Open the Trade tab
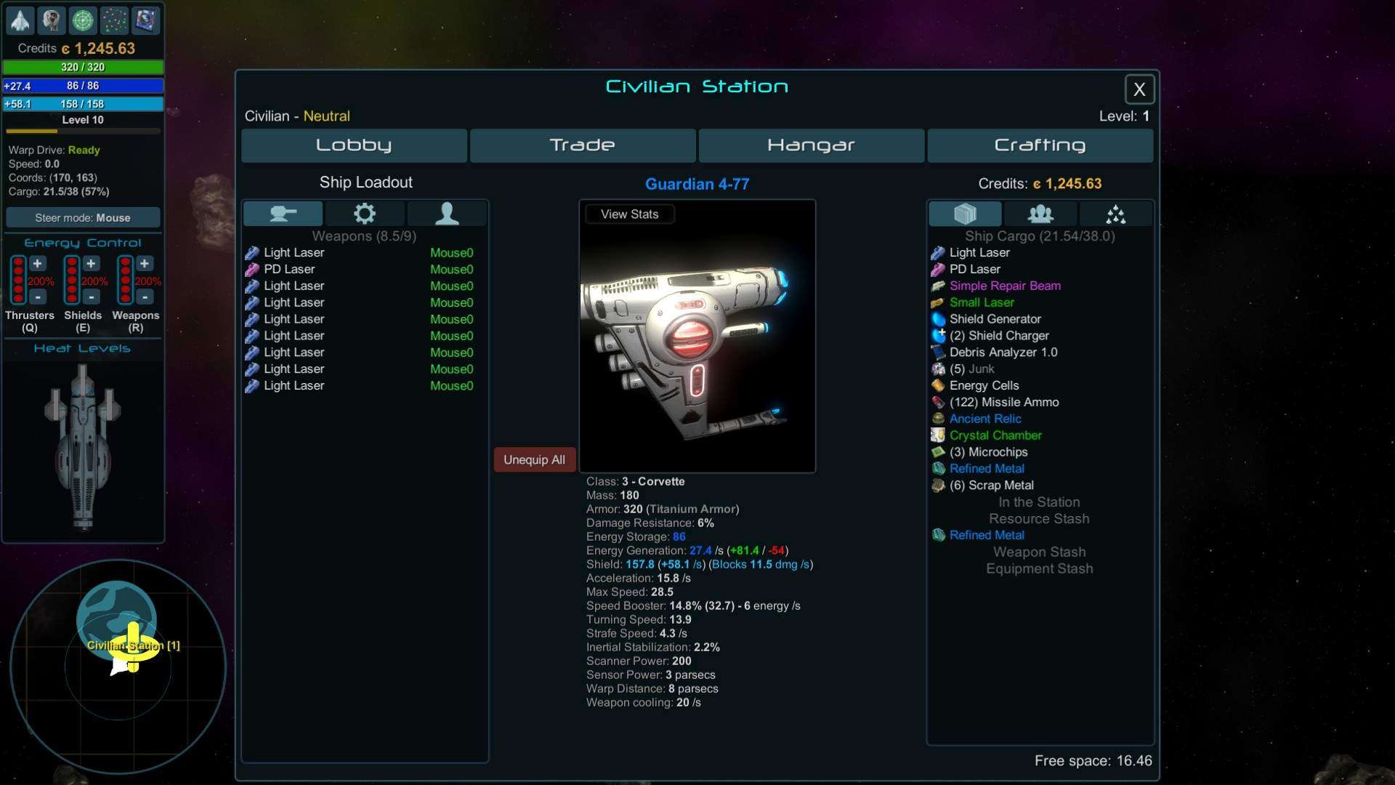Screen dimensions: 1395x785 click(583, 144)
